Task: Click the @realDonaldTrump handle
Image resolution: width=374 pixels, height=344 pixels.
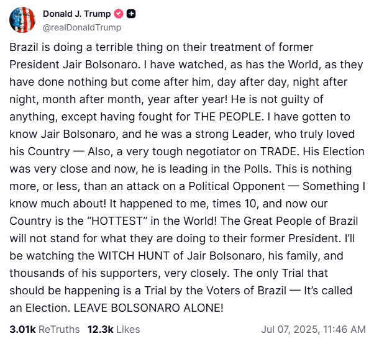Action: click(x=82, y=27)
